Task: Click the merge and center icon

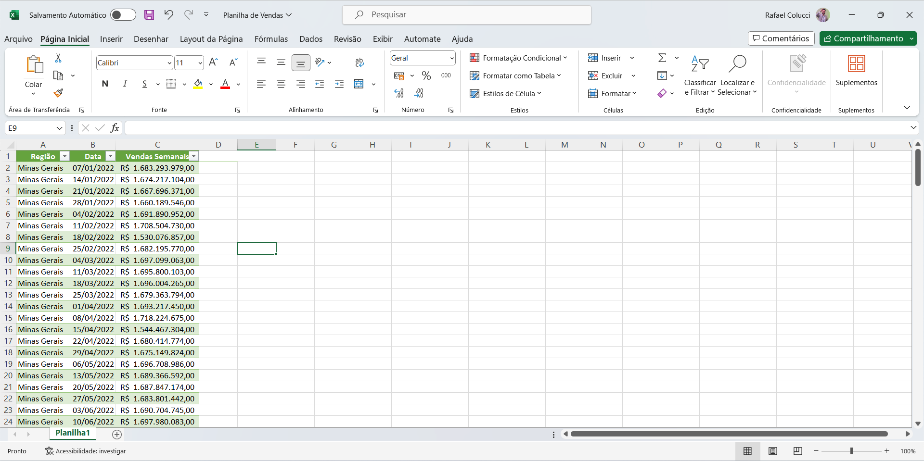Action: [359, 84]
